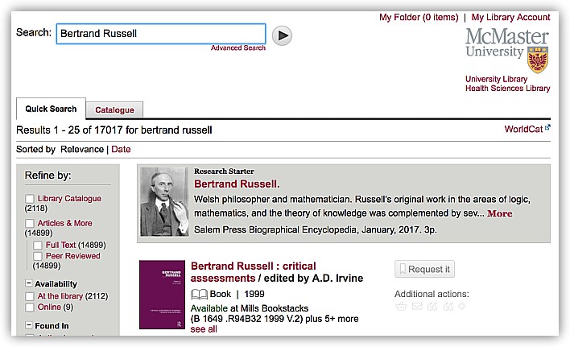
Task: Click the purple book cover thumbnail
Action: pos(162,295)
